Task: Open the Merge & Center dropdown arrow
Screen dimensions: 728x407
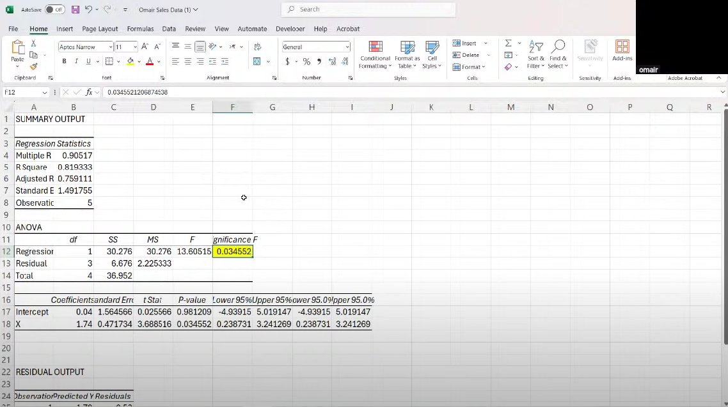Action: tap(268, 61)
